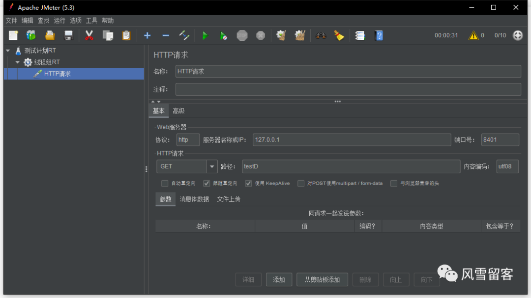This screenshot has width=531, height=298.
Task: Select the HTTP请求 tree item
Action: pos(74,74)
